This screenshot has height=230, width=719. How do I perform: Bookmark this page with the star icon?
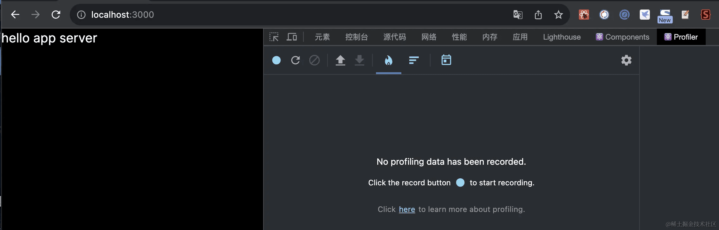coord(559,15)
